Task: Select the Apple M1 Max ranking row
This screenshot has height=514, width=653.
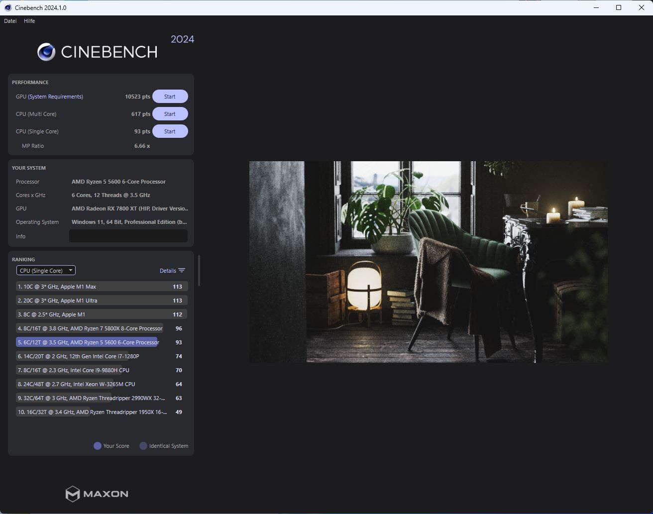Action: tap(102, 287)
